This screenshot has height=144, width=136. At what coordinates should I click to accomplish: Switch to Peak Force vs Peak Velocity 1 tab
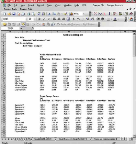pyautogui.click(x=73, y=139)
